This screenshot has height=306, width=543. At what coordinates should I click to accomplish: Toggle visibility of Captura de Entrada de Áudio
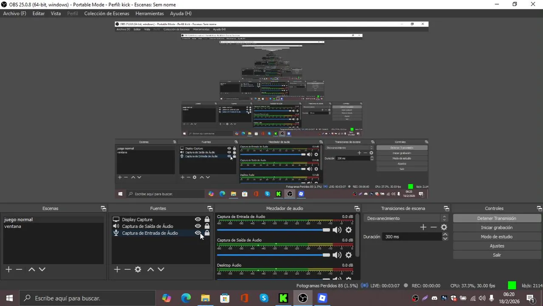(x=198, y=233)
